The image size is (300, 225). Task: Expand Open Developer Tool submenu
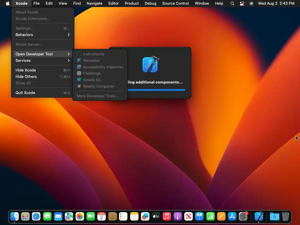(x=43, y=54)
